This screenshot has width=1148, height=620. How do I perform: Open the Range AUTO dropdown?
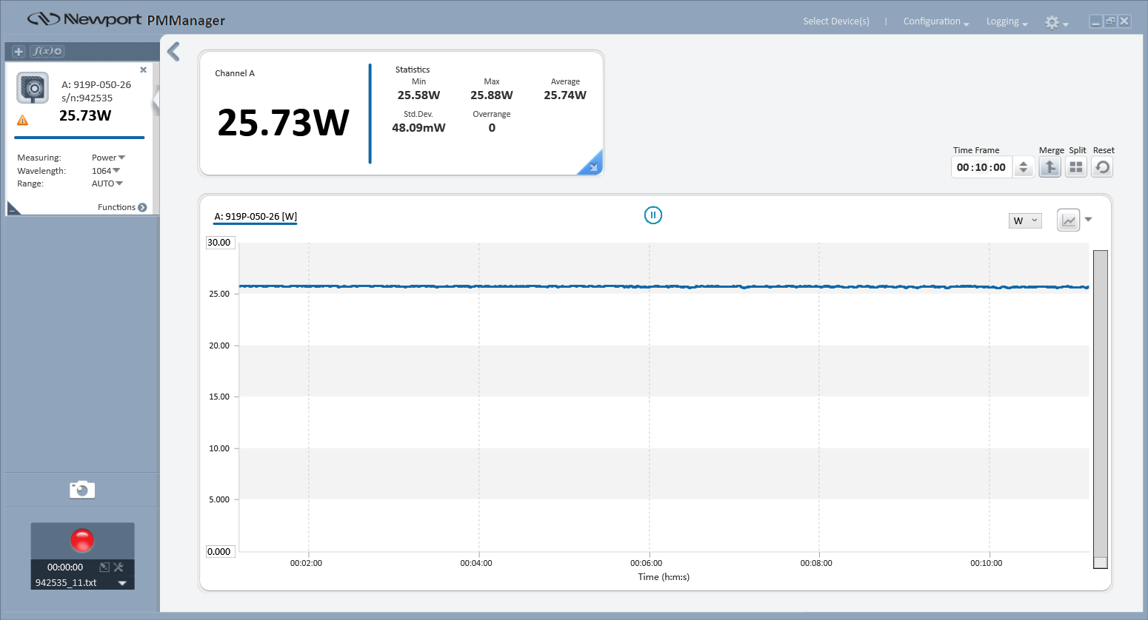107,183
